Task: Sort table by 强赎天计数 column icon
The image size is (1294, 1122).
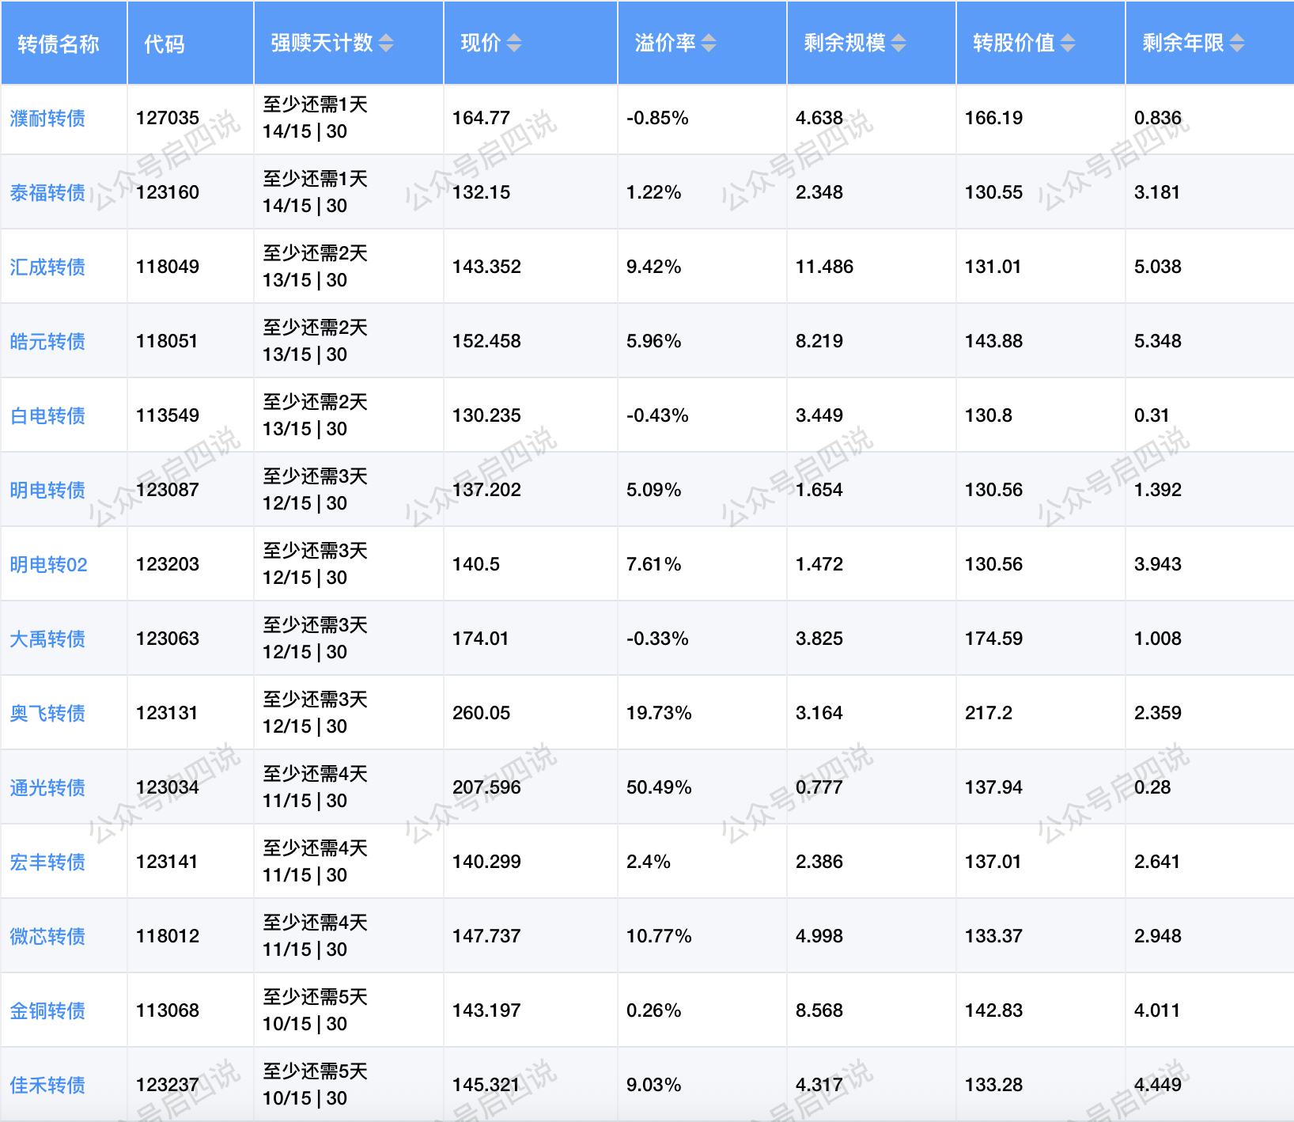Action: point(386,43)
